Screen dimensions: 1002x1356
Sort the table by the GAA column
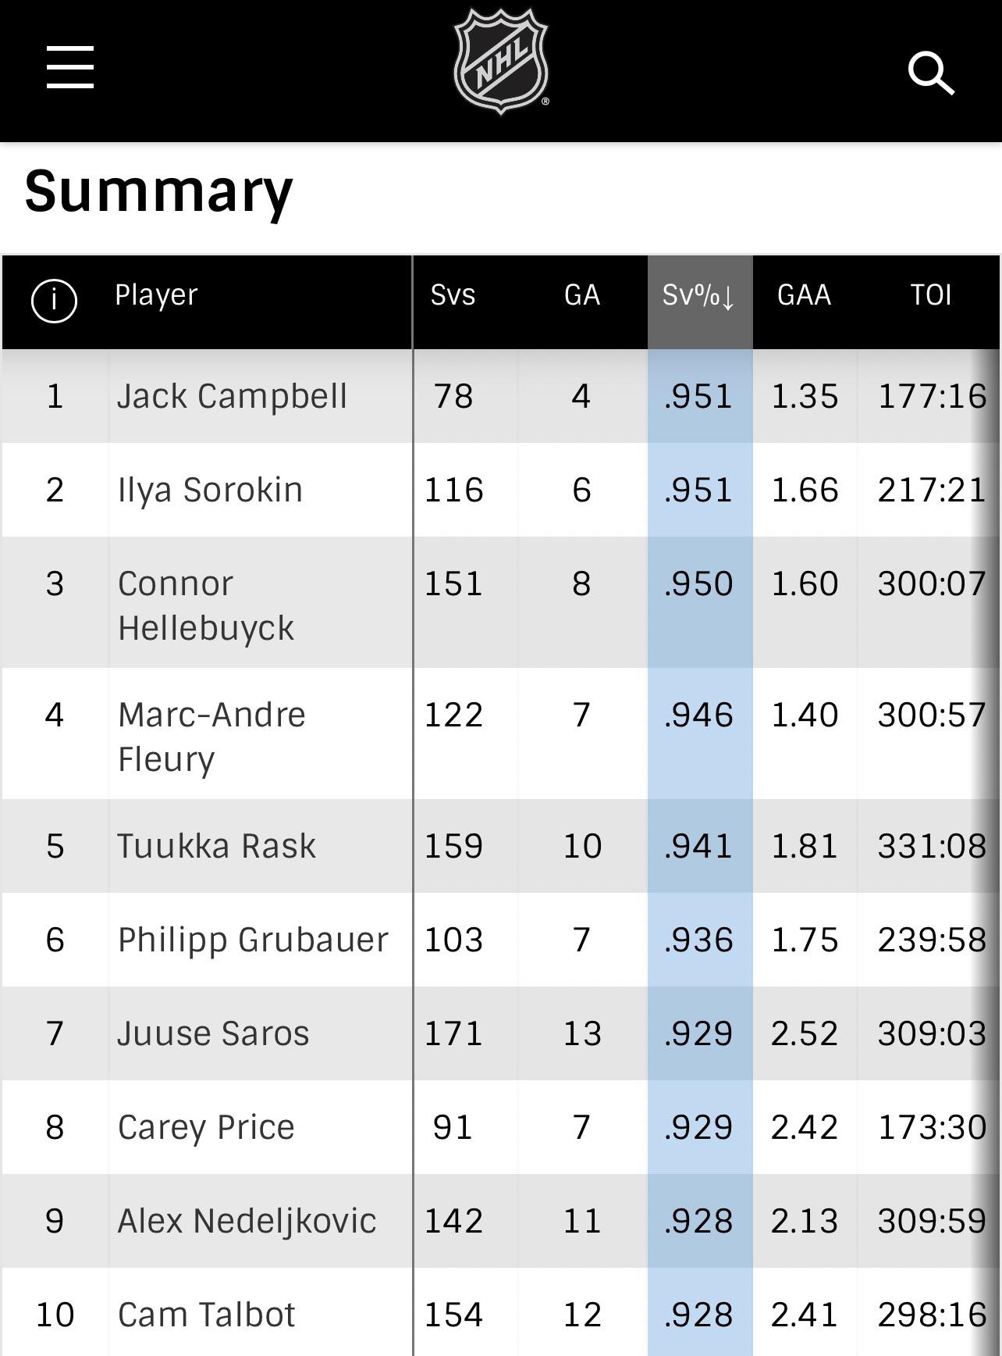(805, 295)
